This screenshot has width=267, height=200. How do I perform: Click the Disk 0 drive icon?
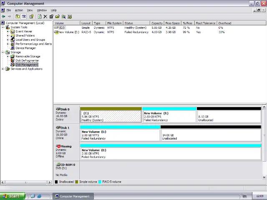58,109
